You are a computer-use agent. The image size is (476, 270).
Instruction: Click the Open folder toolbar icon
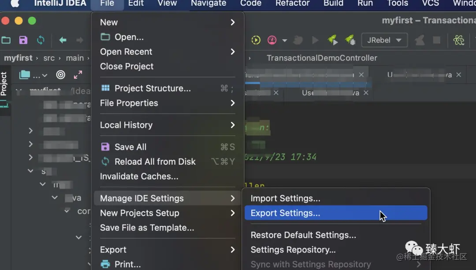point(6,40)
